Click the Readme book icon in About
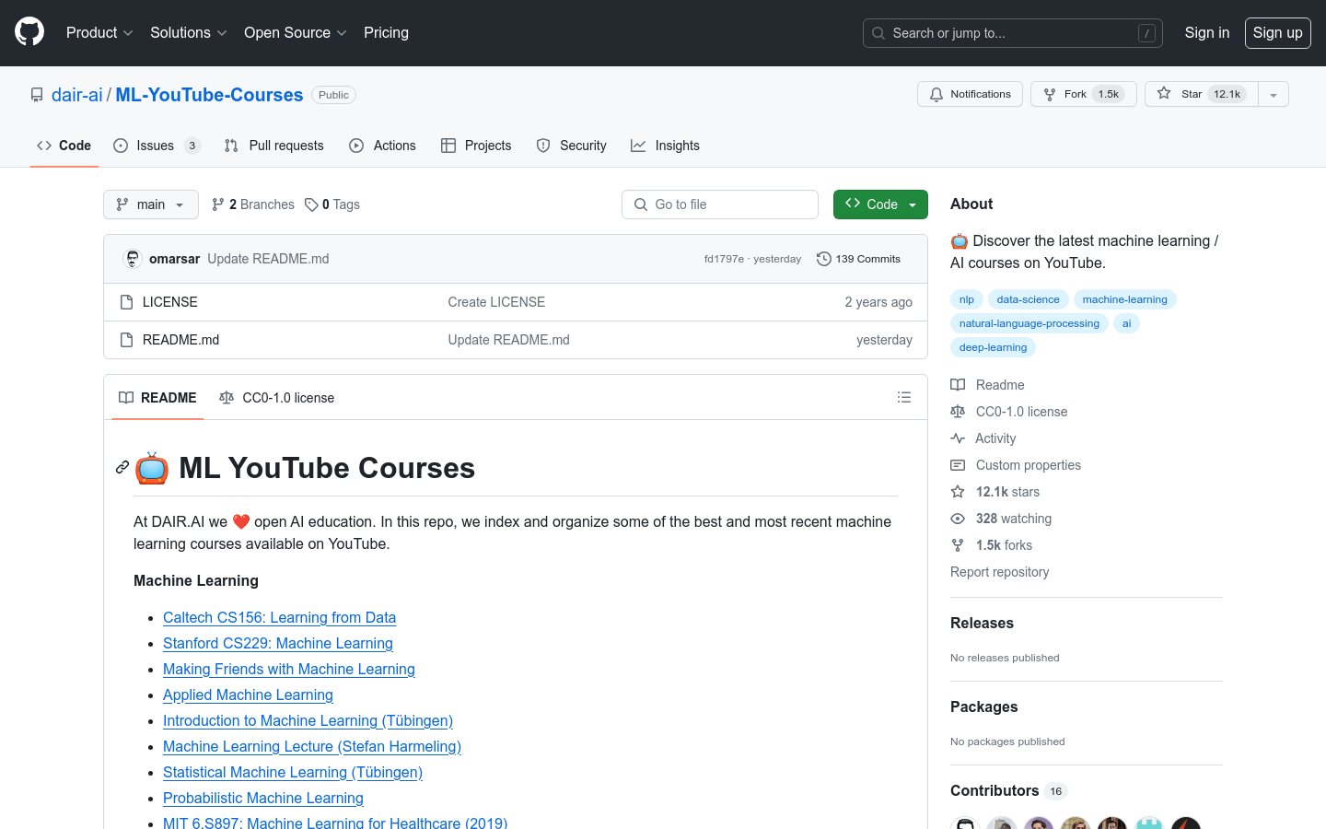The image size is (1326, 829). point(958,385)
